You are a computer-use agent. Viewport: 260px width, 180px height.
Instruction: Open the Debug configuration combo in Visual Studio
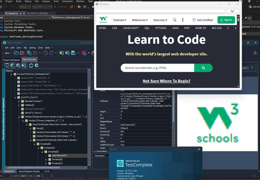tap(25, 7)
